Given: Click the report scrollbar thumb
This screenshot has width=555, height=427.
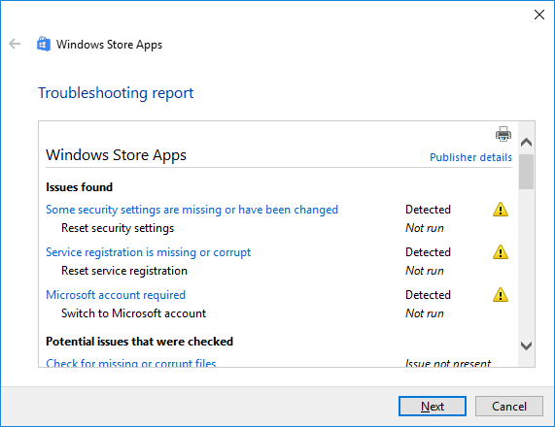Looking at the screenshot, I should (527, 172).
